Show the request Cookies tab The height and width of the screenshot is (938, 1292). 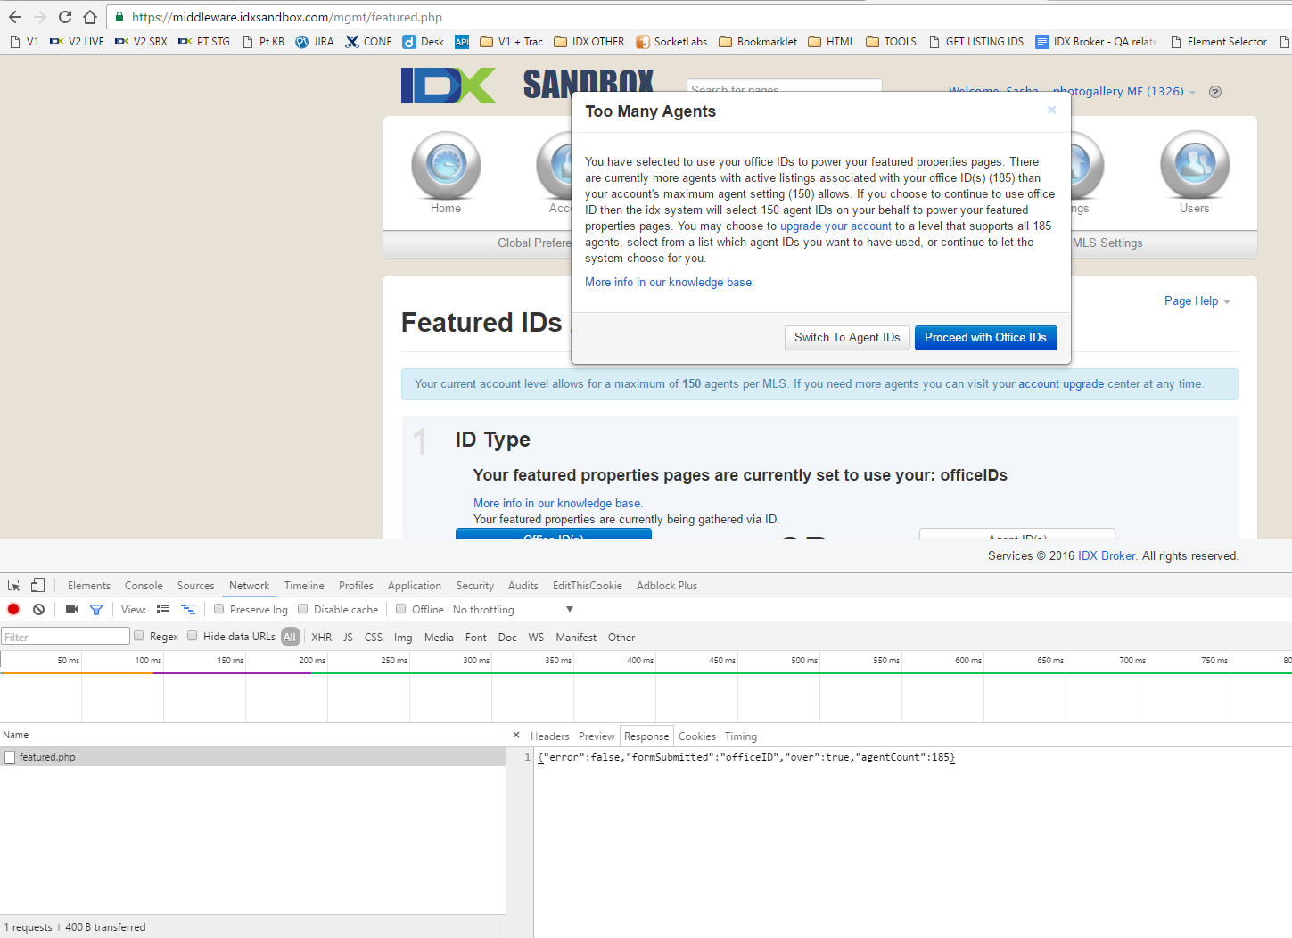click(697, 736)
